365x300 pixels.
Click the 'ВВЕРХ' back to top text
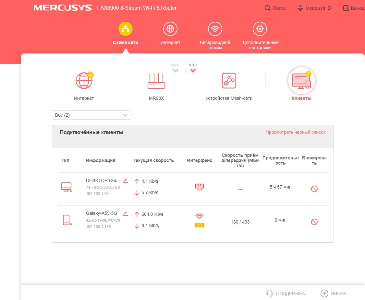(338, 294)
